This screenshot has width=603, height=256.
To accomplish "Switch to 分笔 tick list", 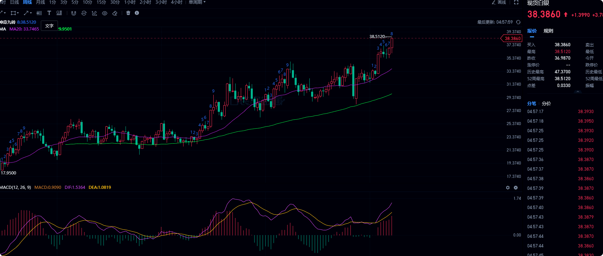I will (532, 103).
